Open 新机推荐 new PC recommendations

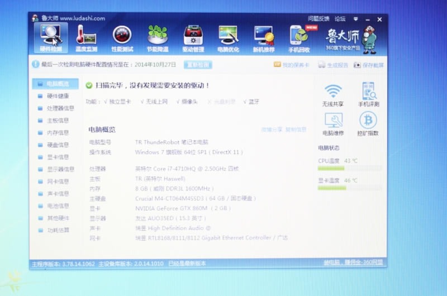click(264, 39)
